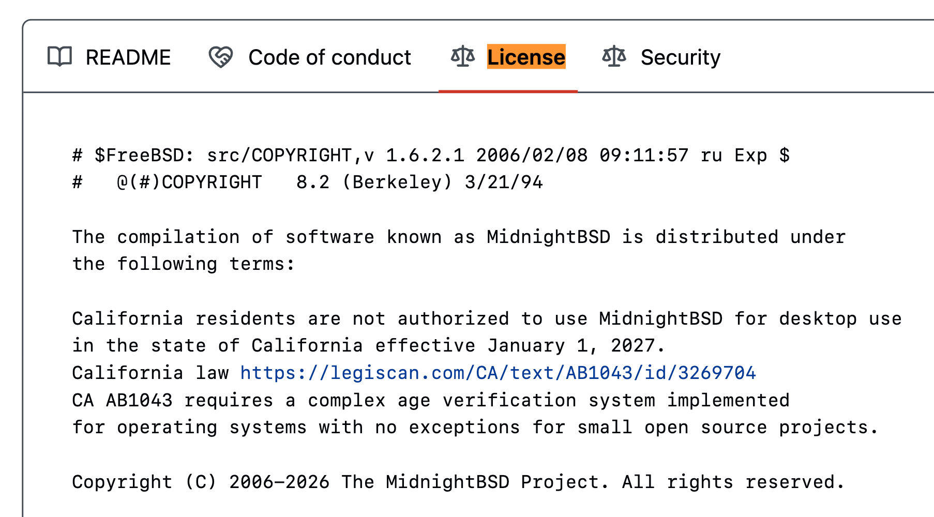The height and width of the screenshot is (517, 934).
Task: Click the $FreeBSD src/COPYRIGHT header line
Action: click(x=430, y=155)
